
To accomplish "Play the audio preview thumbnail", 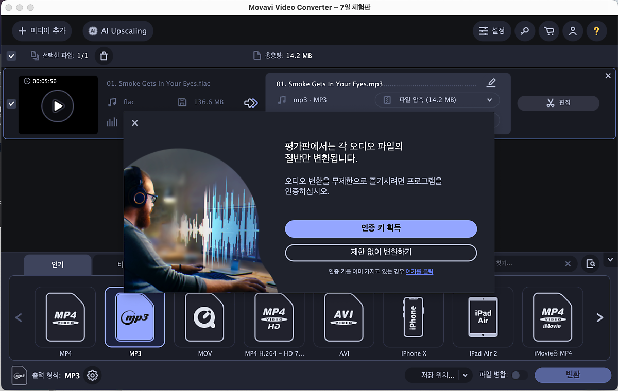I will point(58,106).
